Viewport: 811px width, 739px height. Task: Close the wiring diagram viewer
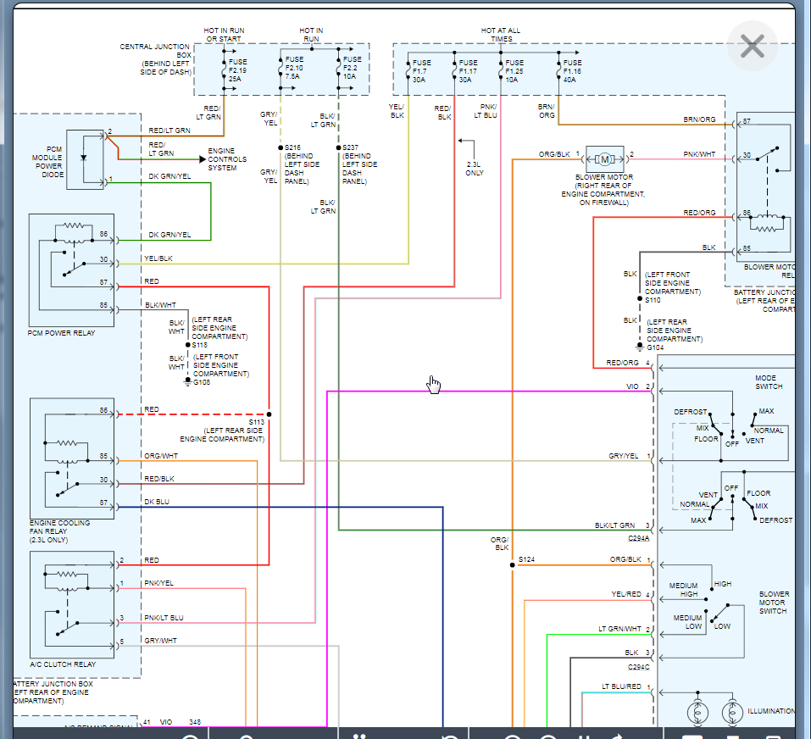[x=752, y=46]
